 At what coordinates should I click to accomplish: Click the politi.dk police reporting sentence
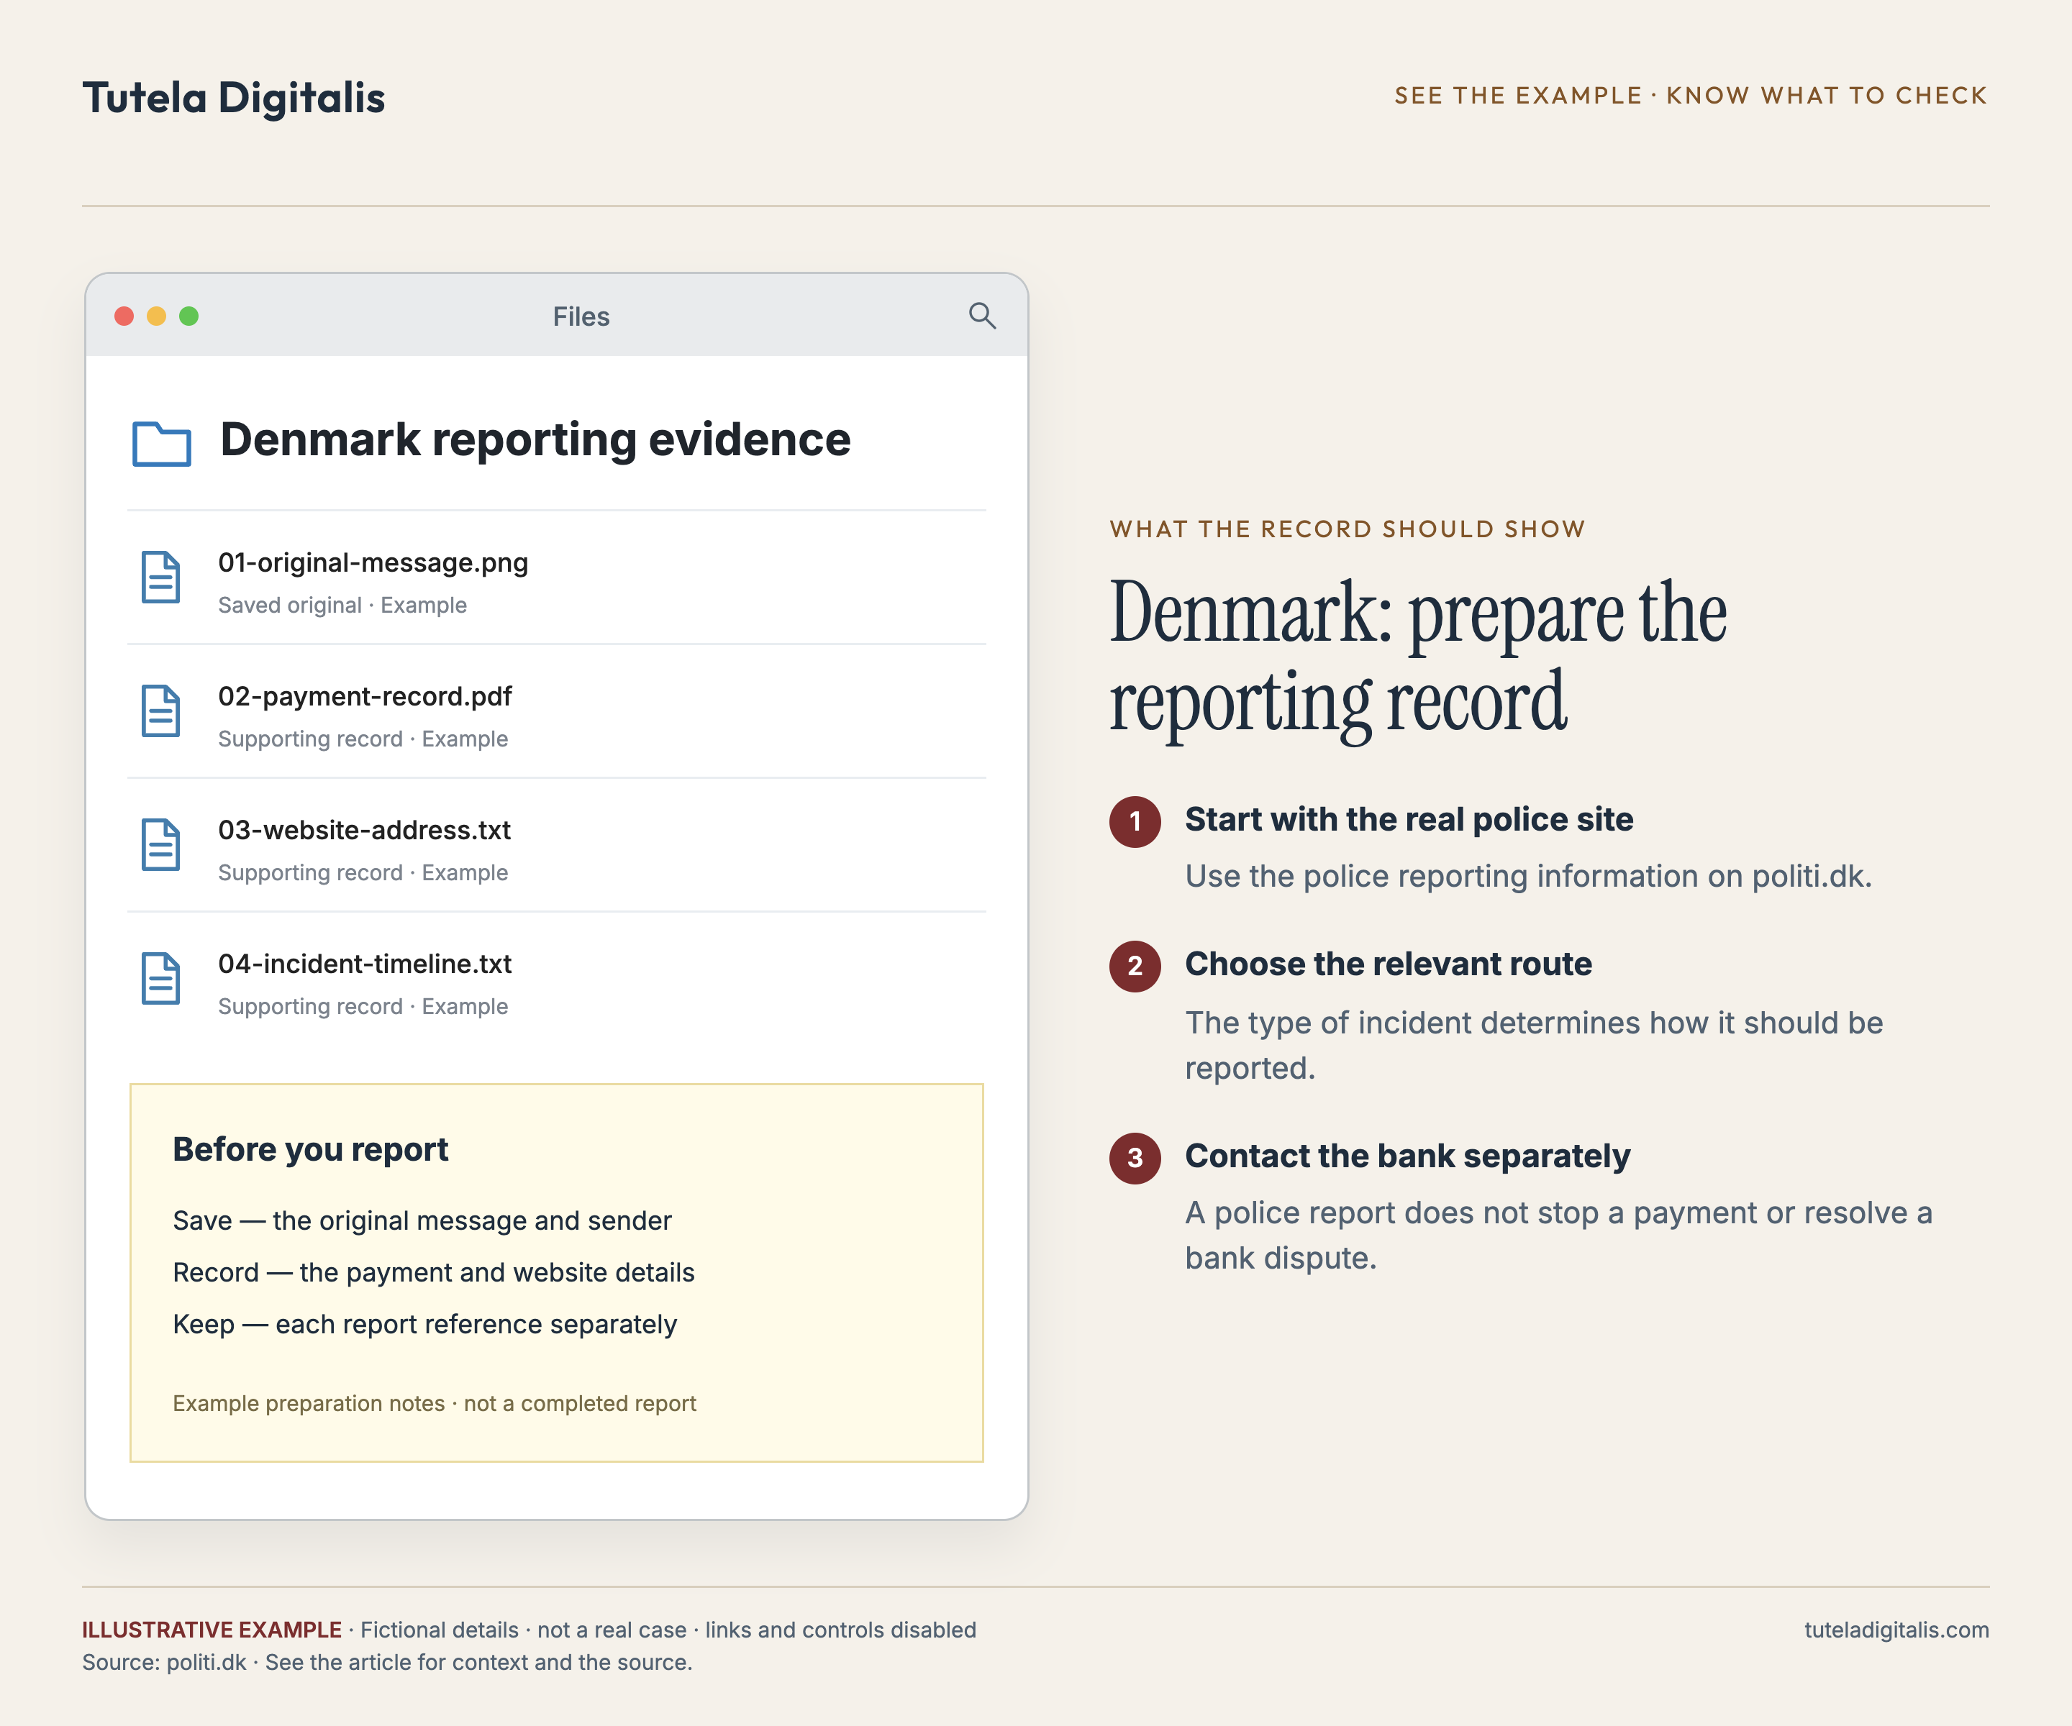click(1528, 877)
